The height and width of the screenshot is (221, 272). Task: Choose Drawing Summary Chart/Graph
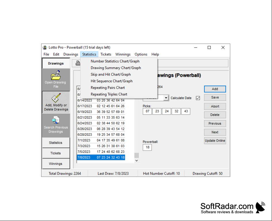(x=119, y=68)
